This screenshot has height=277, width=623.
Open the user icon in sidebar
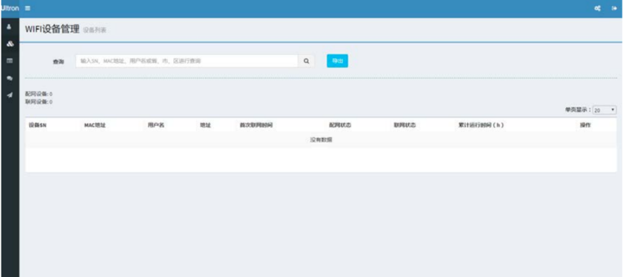point(9,27)
